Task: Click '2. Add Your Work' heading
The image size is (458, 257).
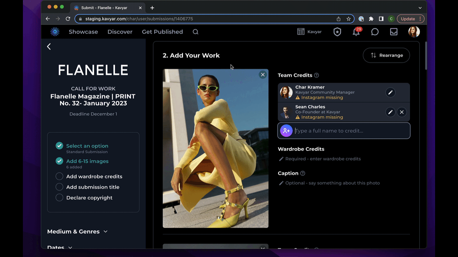Action: 191,55
